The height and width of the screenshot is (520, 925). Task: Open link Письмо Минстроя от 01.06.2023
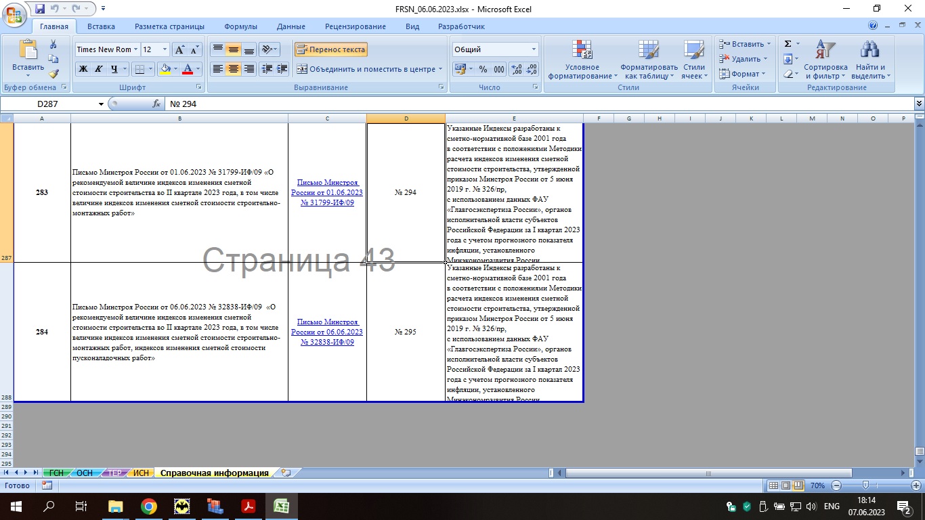click(x=327, y=193)
